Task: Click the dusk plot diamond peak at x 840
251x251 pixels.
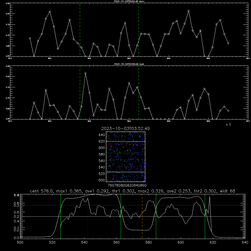Action: click(129, 83)
